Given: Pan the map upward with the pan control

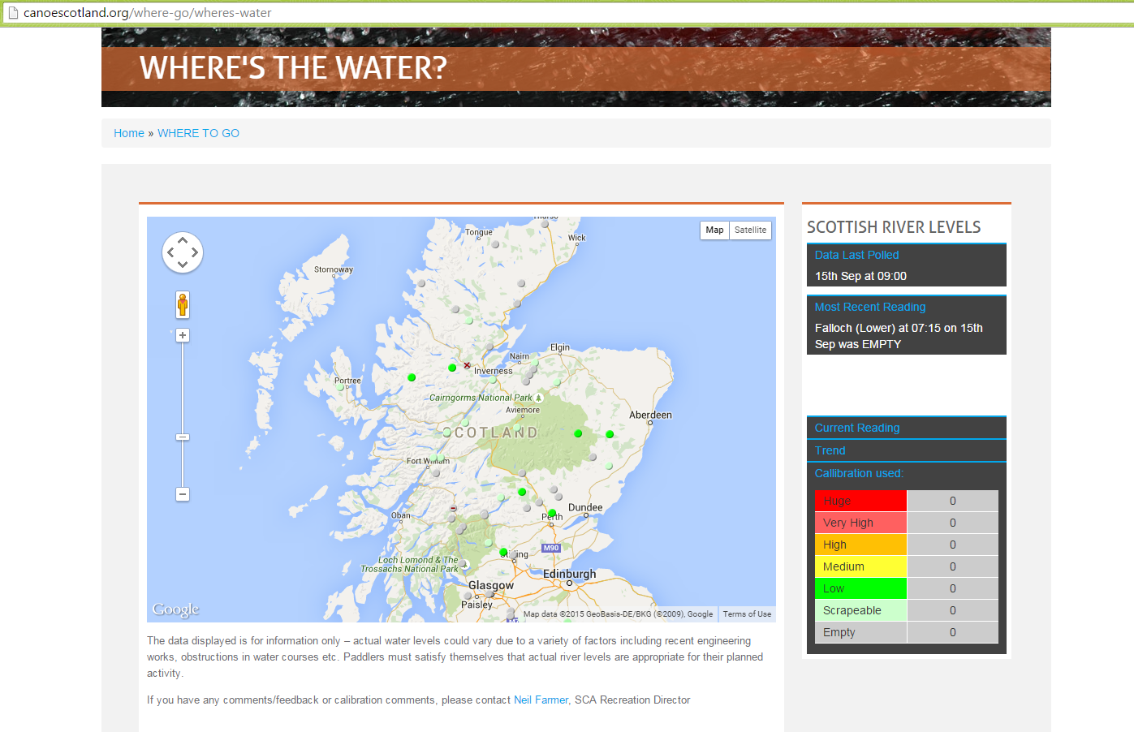Looking at the screenshot, I should (183, 240).
